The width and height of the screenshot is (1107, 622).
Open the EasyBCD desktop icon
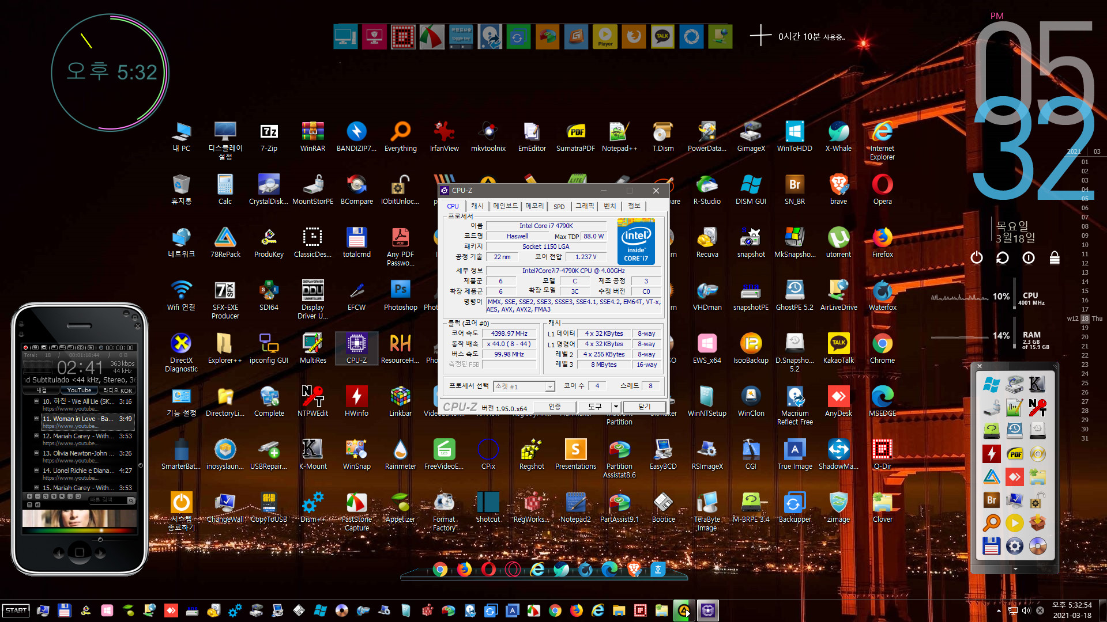click(x=663, y=454)
